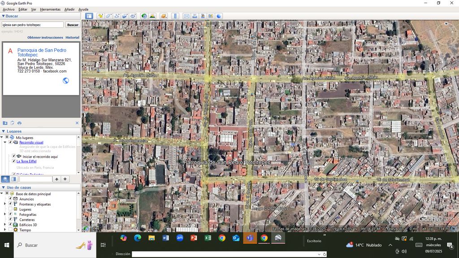Disable the Anuncios layer
Screen dimensions: 459x258
pos(10,199)
